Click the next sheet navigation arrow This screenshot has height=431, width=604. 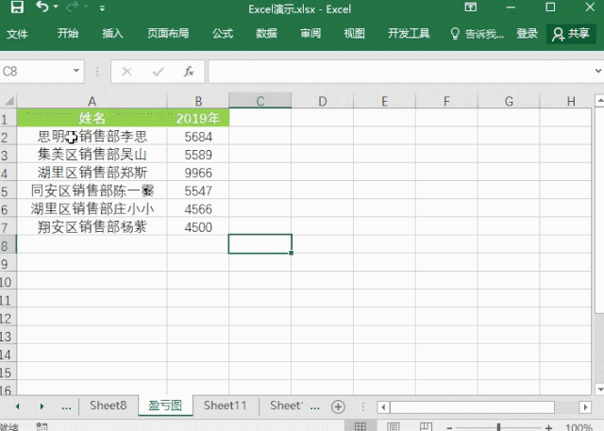pos(42,406)
